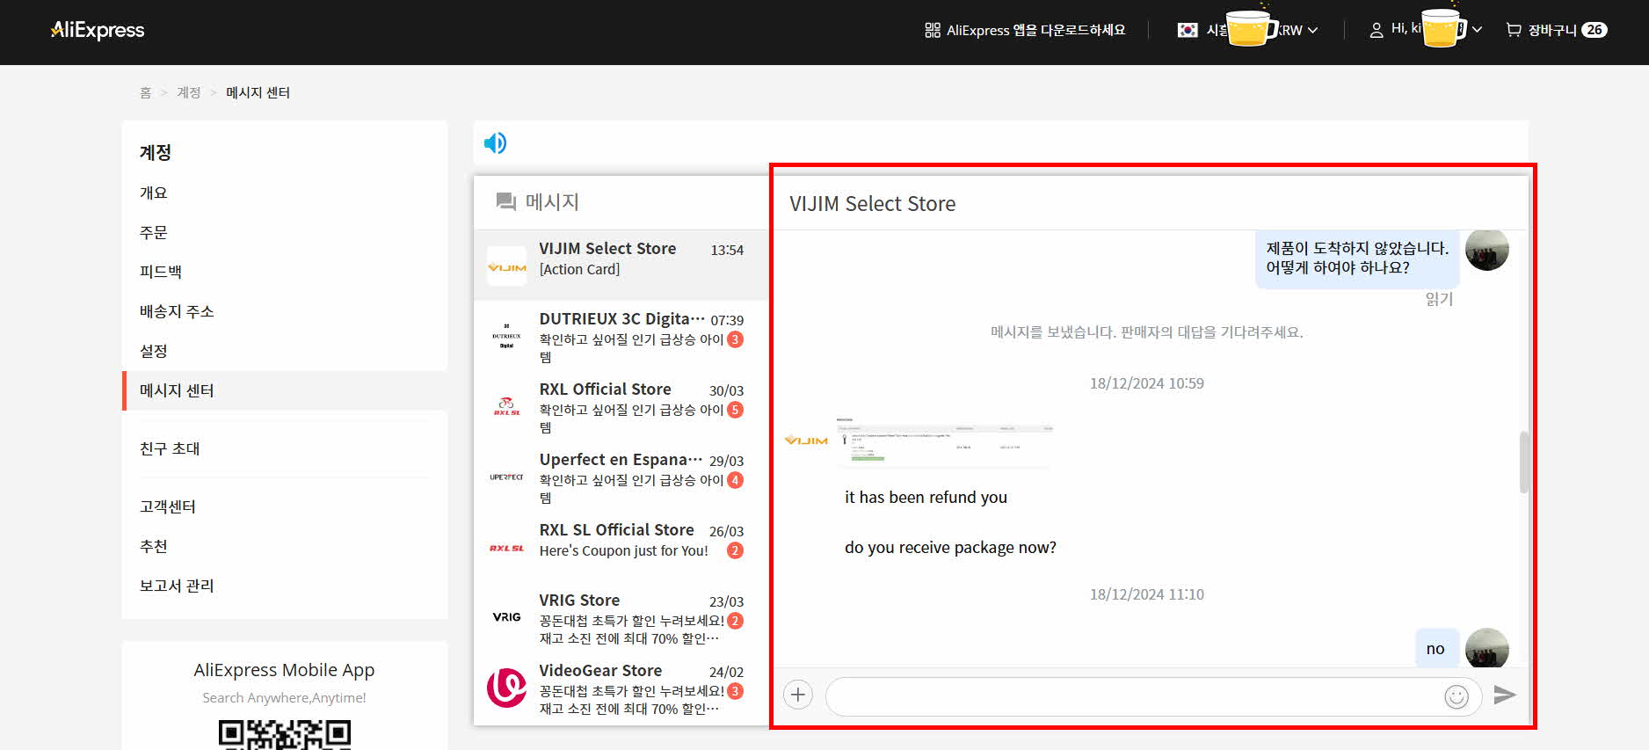
Task: Click the South Korea flag icon
Action: pos(1188,30)
